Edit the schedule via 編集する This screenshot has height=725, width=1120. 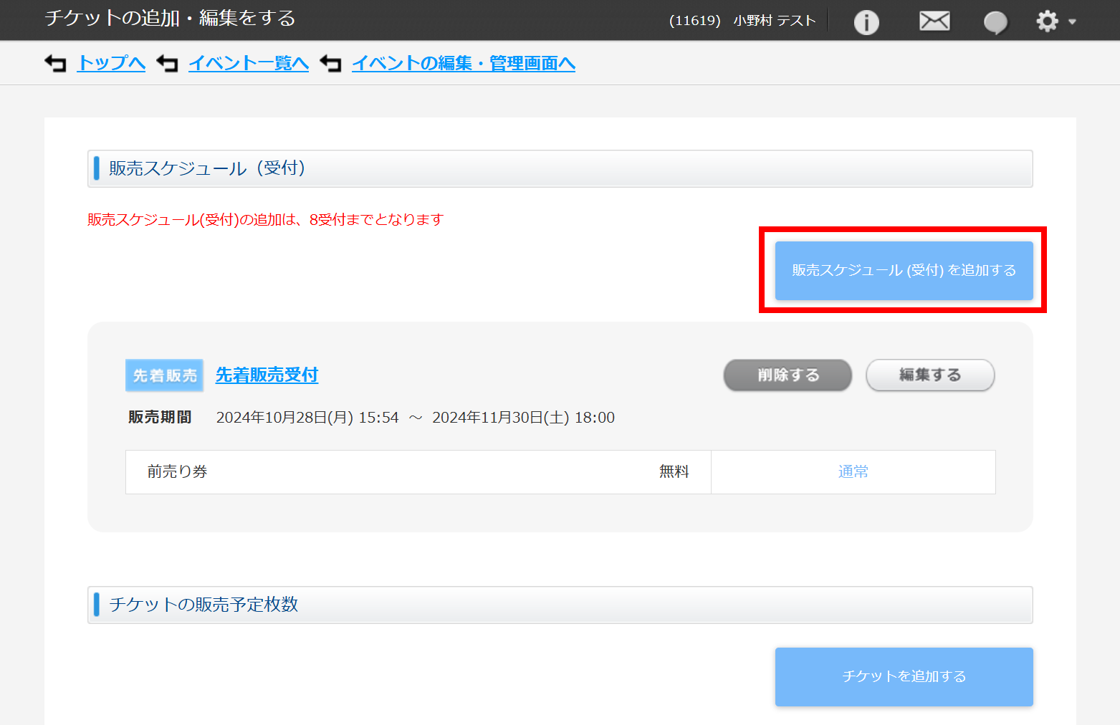[x=930, y=375]
